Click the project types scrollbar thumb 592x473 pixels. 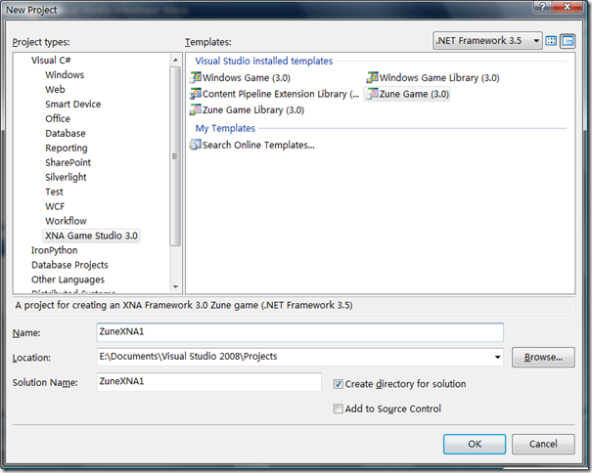[175, 156]
